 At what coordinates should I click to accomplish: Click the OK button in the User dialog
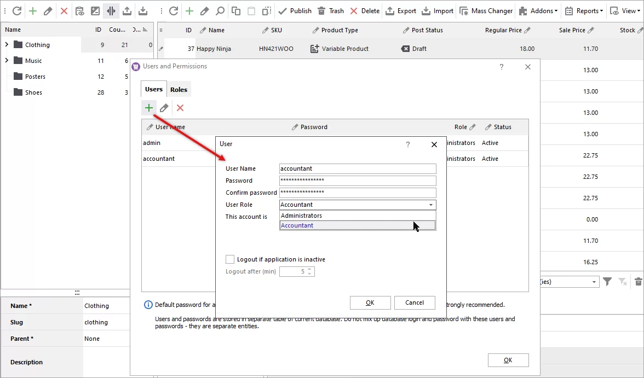click(370, 303)
